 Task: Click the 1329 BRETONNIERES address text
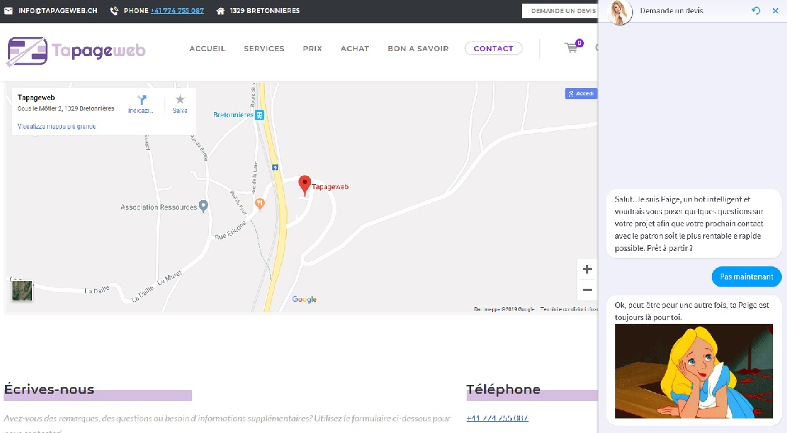[x=265, y=10]
